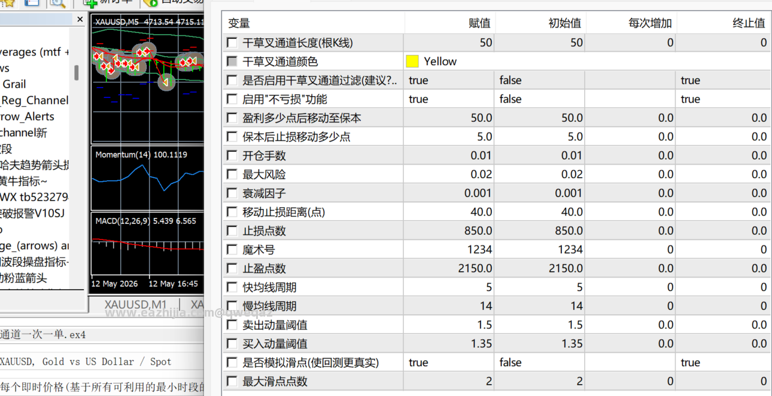The width and height of the screenshot is (772, 396).
Task: Open 赋值 true dropdown for 启用"不亏损"功能
Action: (x=450, y=99)
